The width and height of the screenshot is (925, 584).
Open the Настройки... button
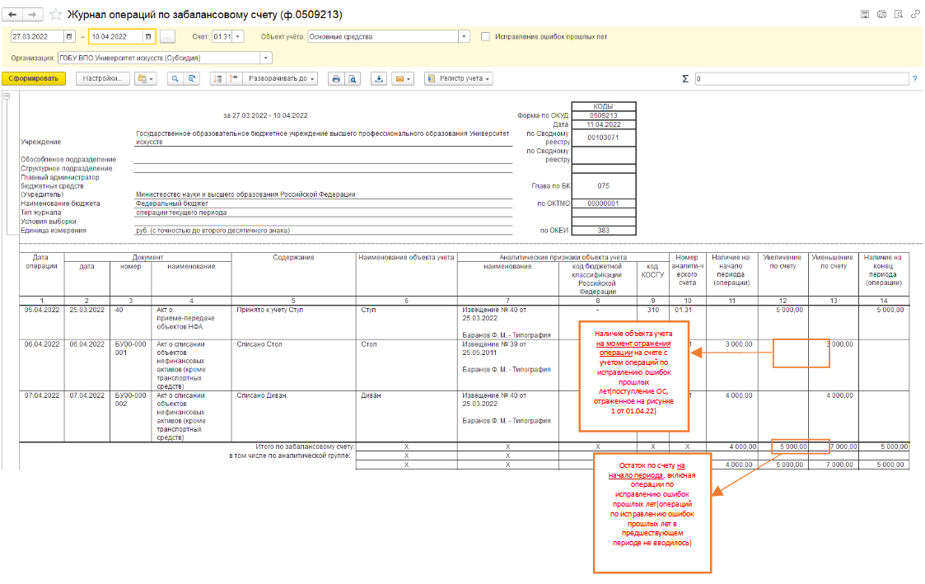pyautogui.click(x=103, y=78)
